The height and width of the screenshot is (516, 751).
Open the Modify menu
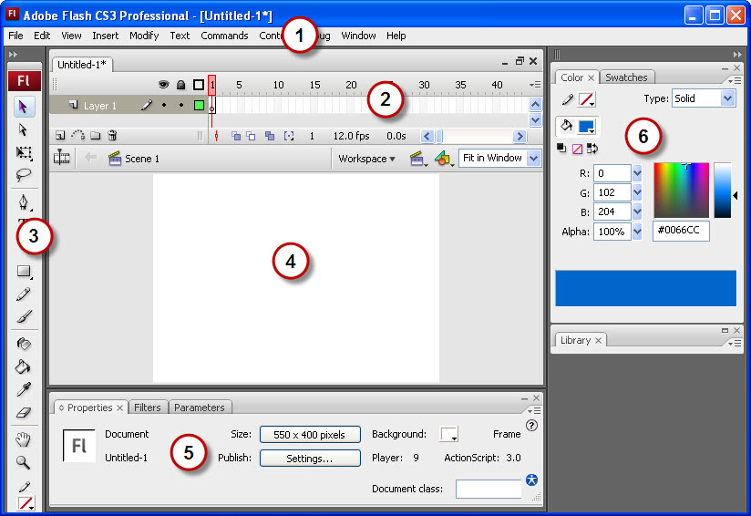coord(144,36)
